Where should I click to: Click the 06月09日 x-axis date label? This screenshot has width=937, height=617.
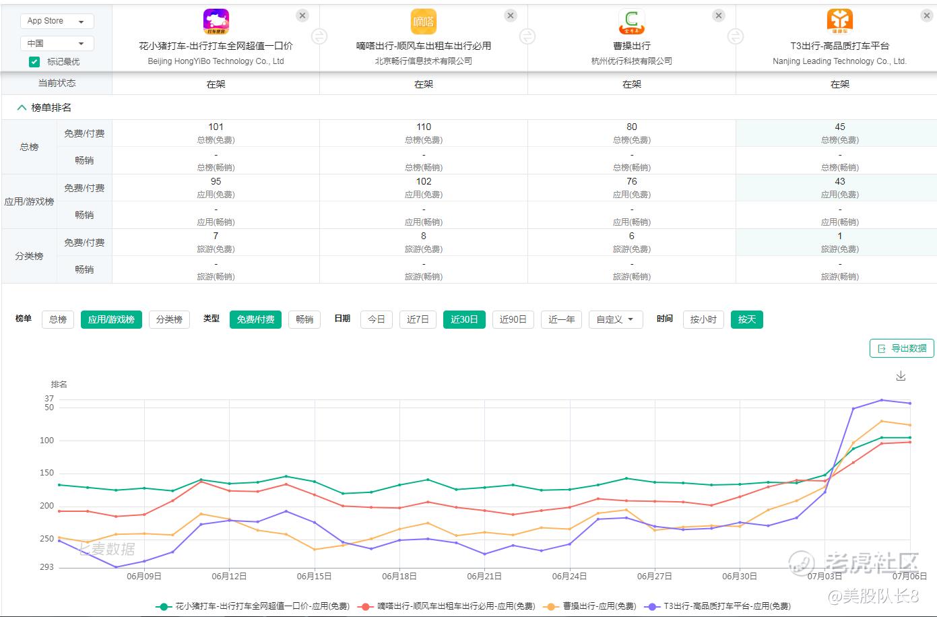click(x=144, y=577)
